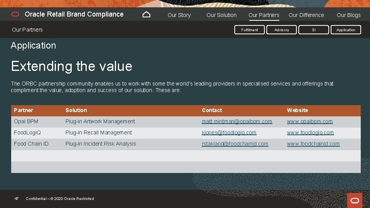Open www.opalbpm.com website link
The width and height of the screenshot is (370, 208).
click(310, 121)
